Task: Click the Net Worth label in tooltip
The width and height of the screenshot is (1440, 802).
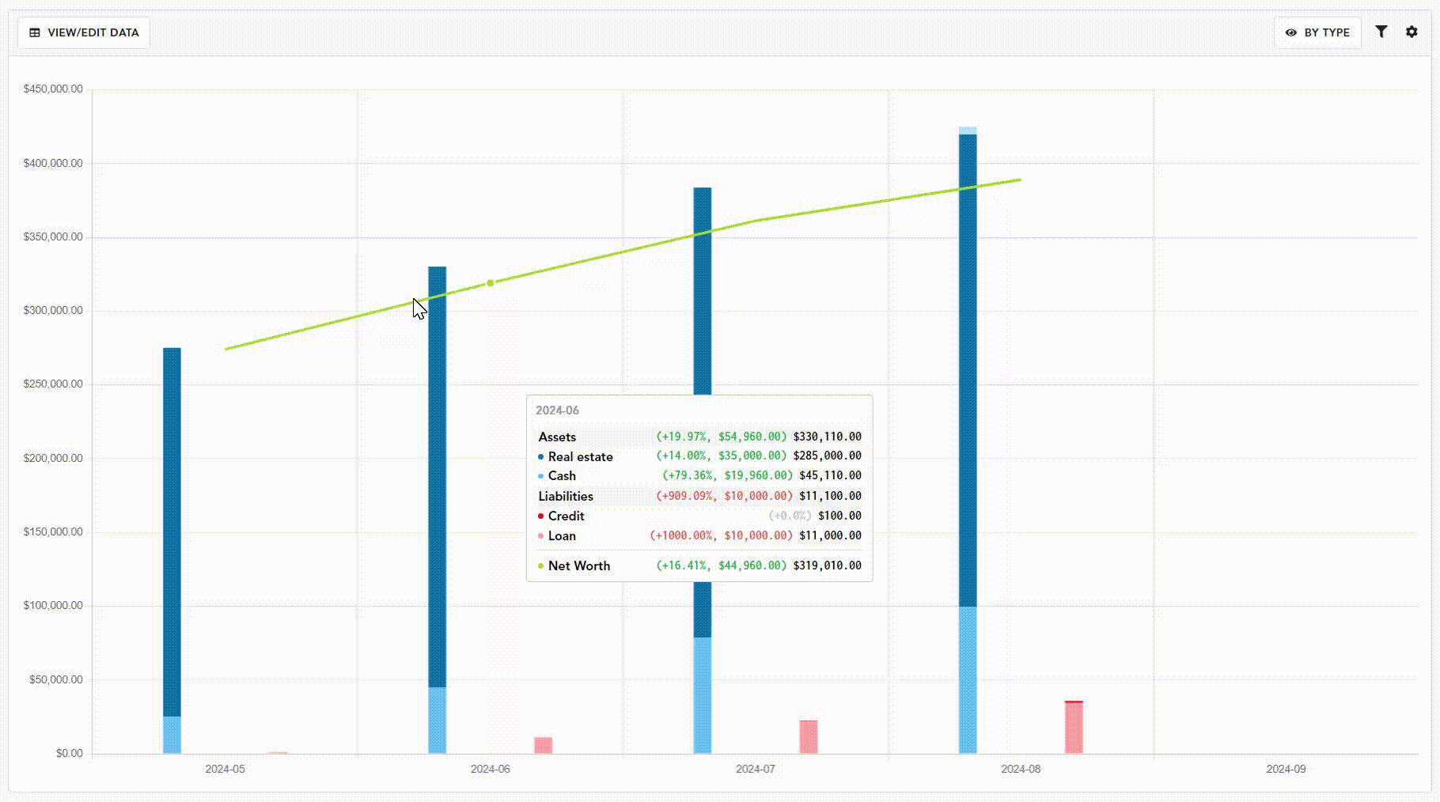Action: 579,566
